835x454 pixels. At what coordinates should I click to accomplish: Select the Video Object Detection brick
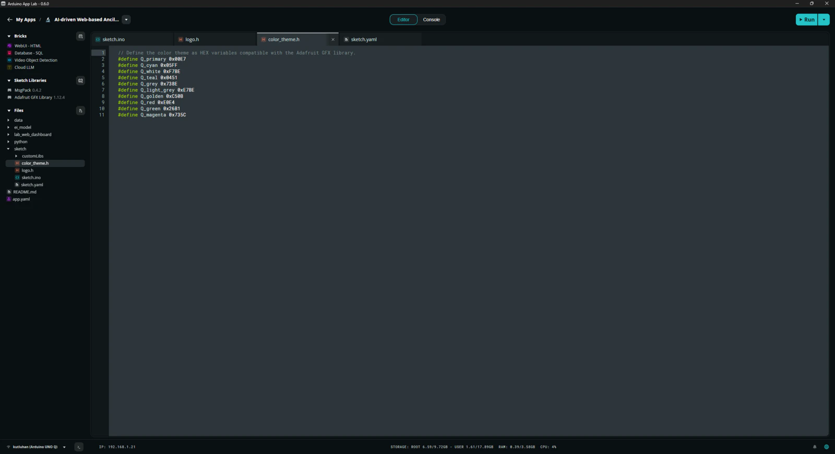pyautogui.click(x=35, y=60)
